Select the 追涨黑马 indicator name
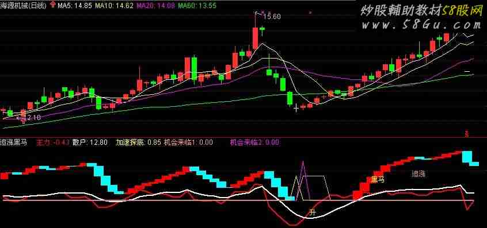The height and width of the screenshot is (228, 487). [14, 142]
